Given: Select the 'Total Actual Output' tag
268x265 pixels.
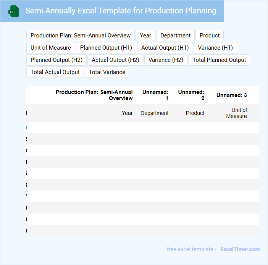Looking at the screenshot, I should point(55,72).
